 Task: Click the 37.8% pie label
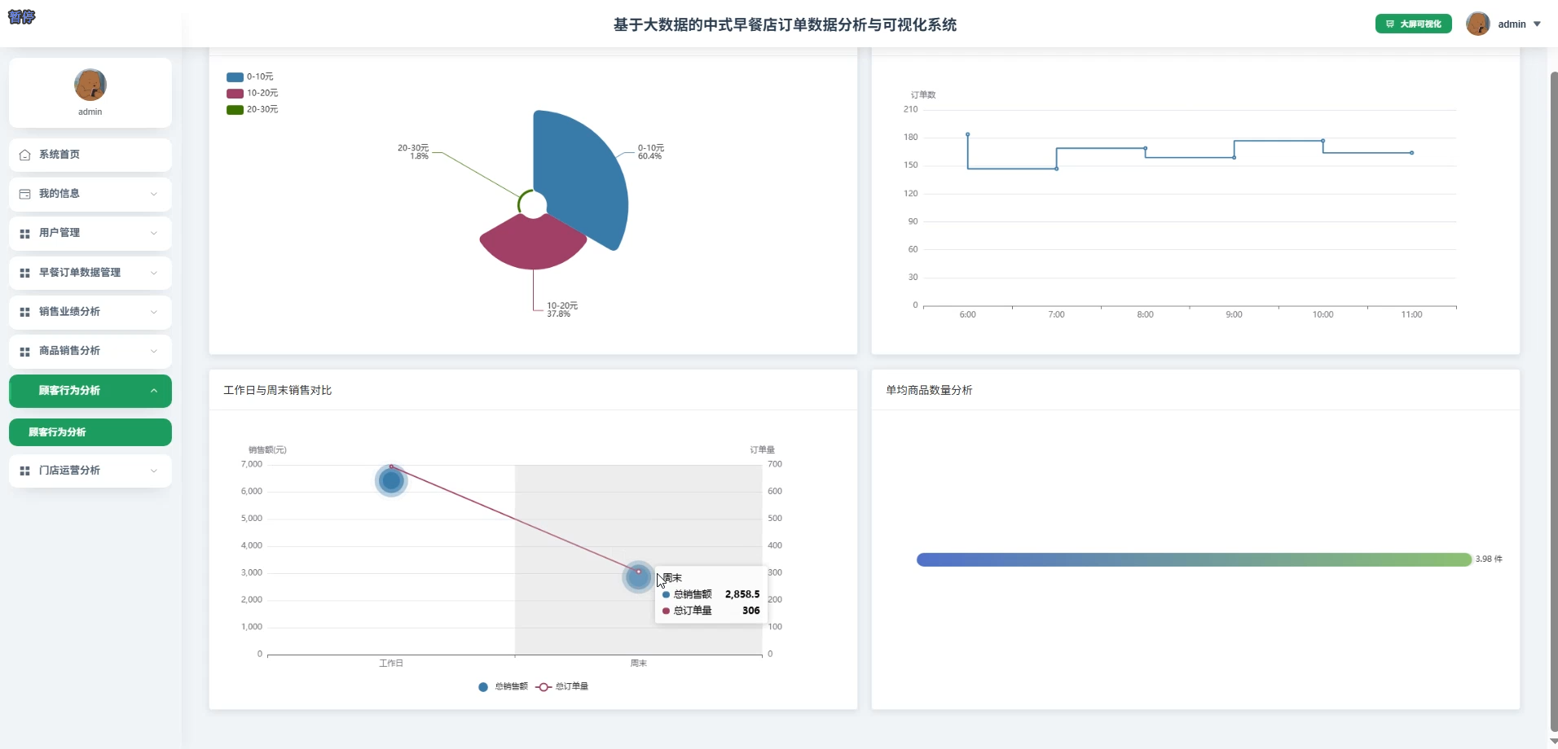coord(559,314)
